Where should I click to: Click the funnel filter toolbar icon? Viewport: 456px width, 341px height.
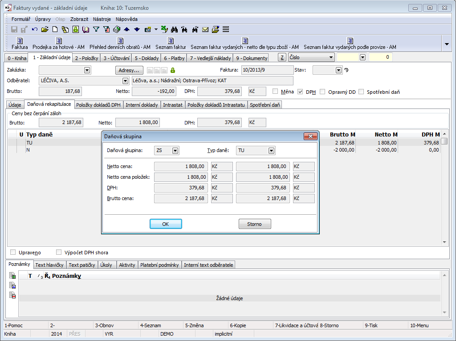click(x=96, y=29)
